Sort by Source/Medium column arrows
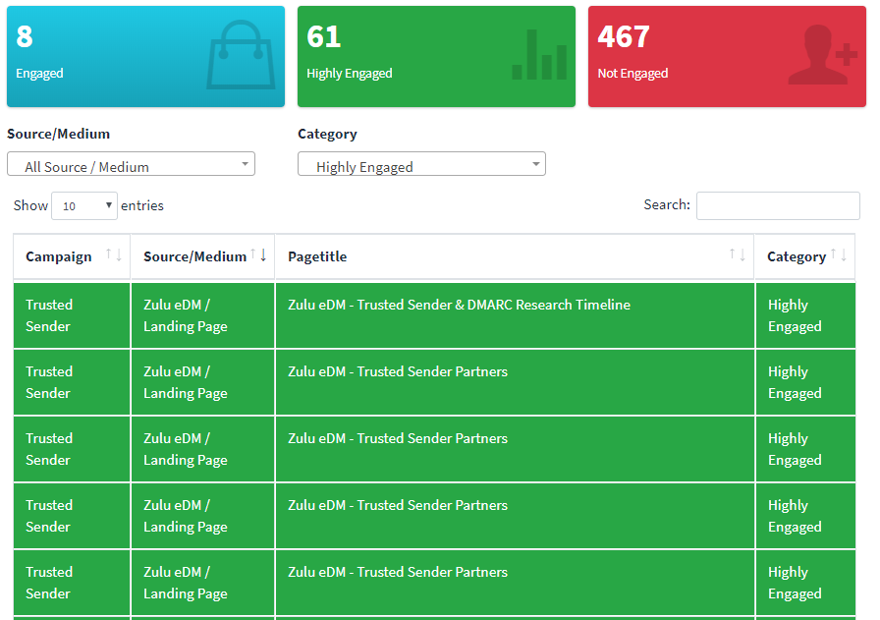The image size is (880, 620). click(258, 254)
